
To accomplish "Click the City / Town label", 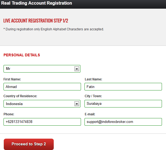I will coord(93,96).
